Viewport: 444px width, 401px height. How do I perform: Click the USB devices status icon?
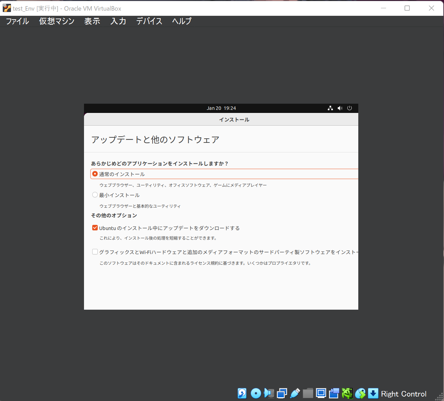click(x=295, y=393)
